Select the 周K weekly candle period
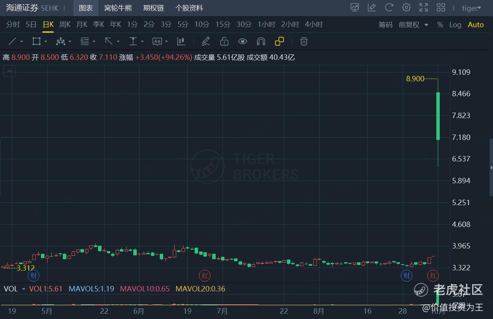 65,25
